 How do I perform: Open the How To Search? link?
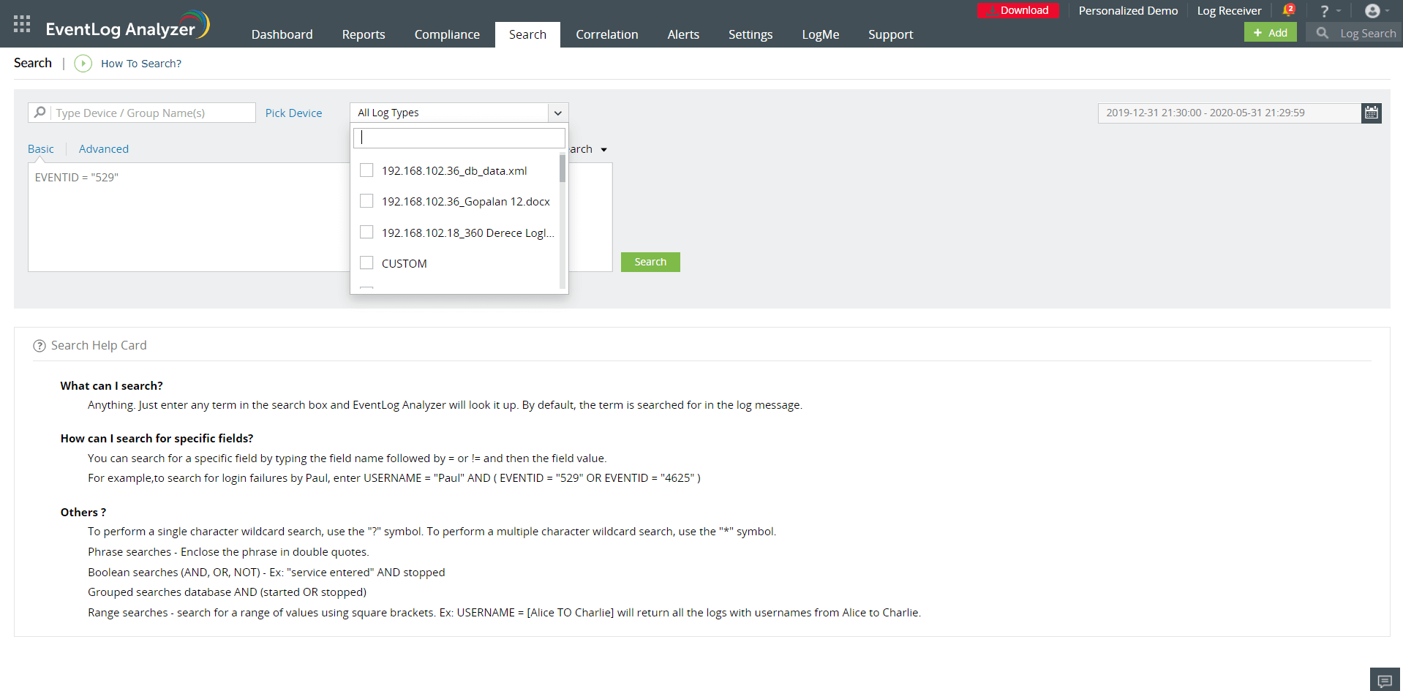click(x=141, y=64)
